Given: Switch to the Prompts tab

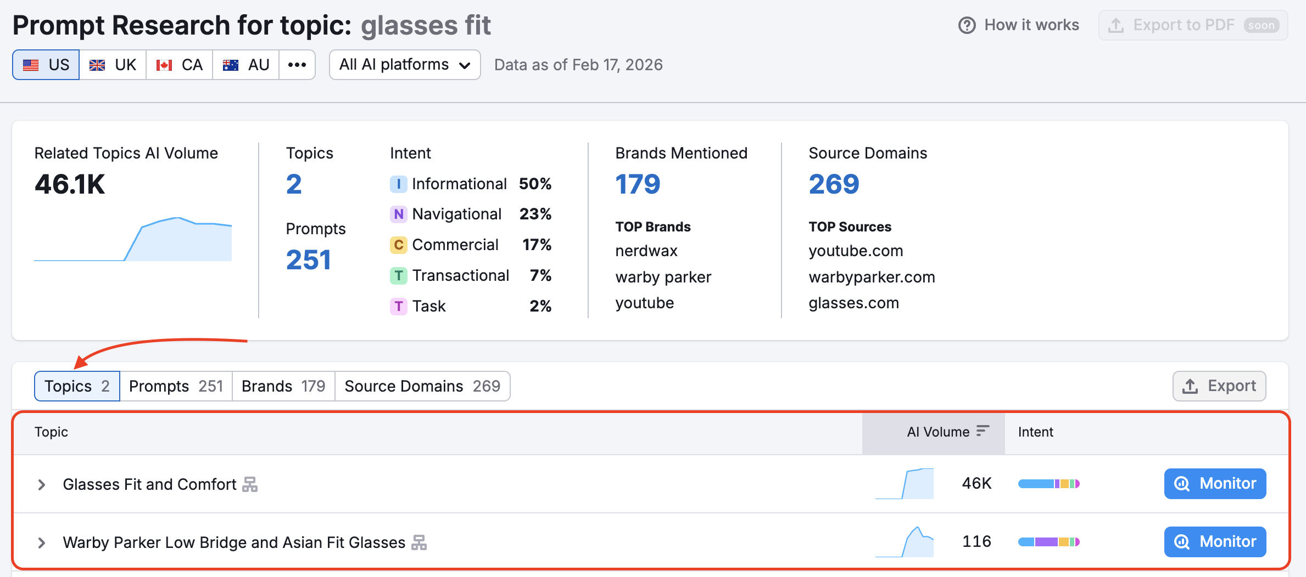Looking at the screenshot, I should [176, 386].
